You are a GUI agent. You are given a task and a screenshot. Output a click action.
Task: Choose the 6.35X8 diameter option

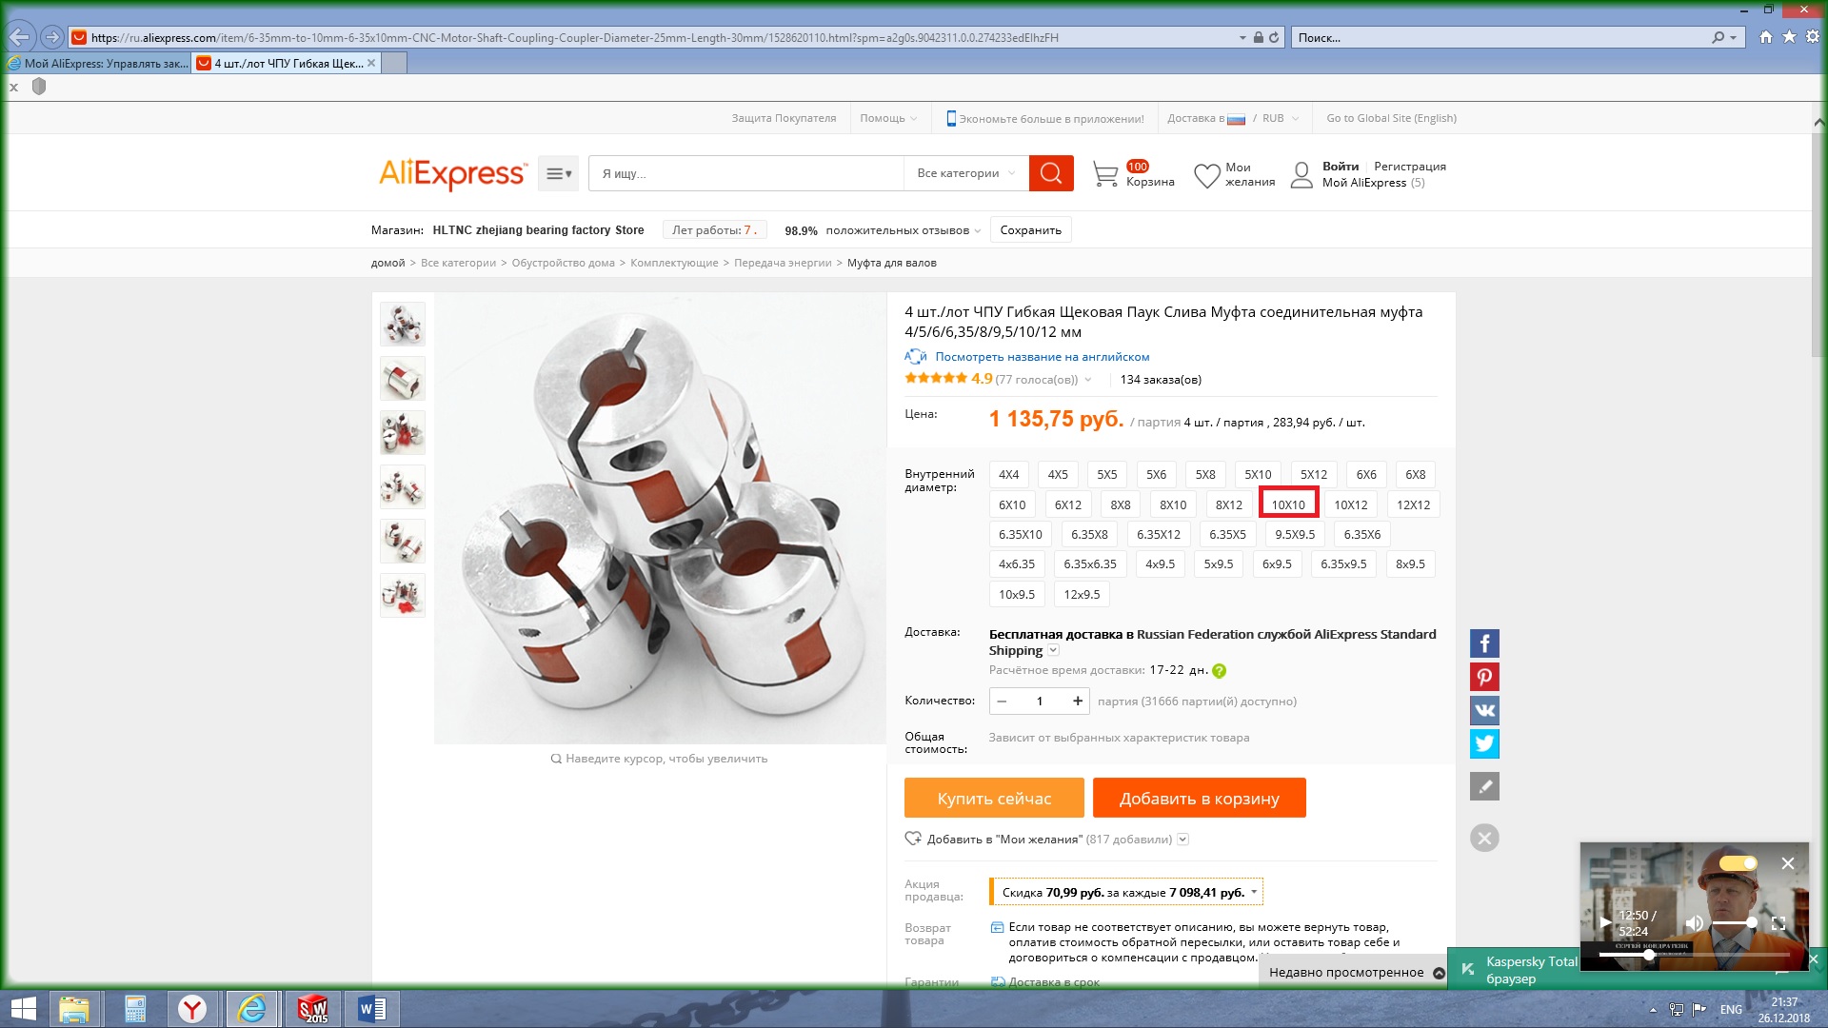pyautogui.click(x=1088, y=534)
